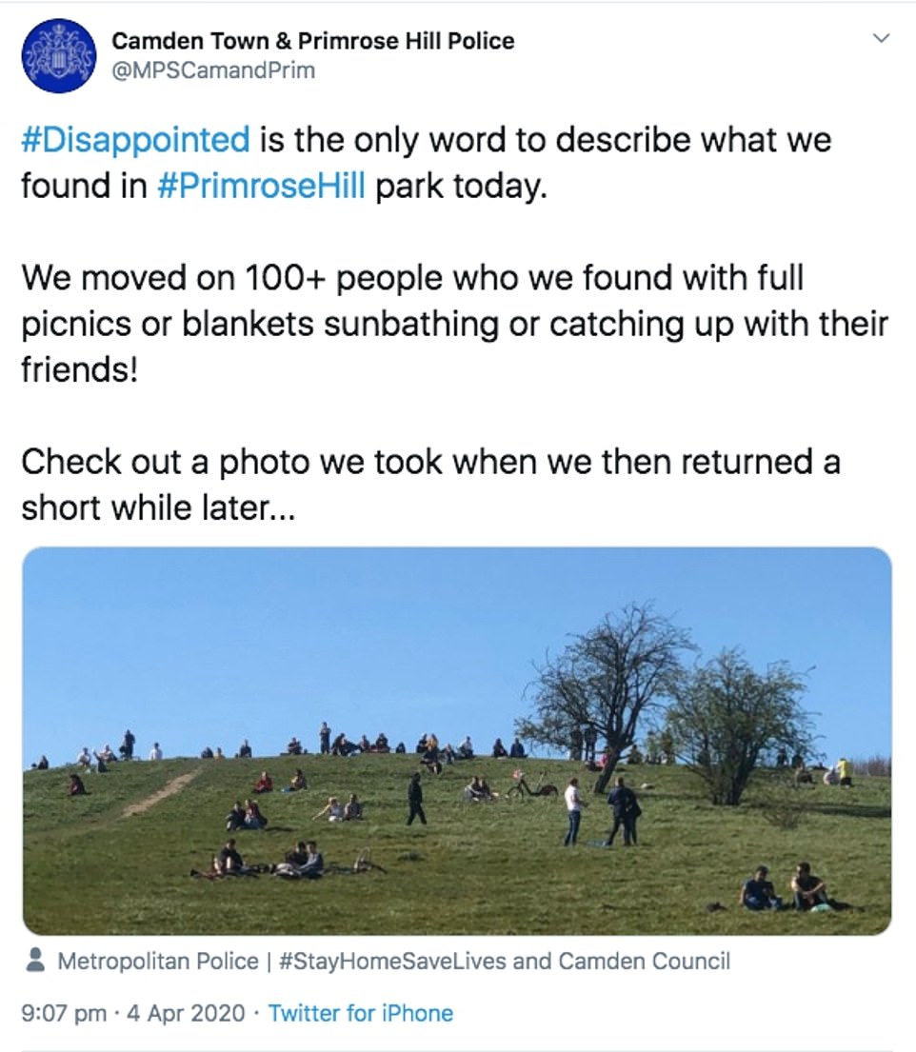Click the tagged-people person icon below the photo

point(35,960)
